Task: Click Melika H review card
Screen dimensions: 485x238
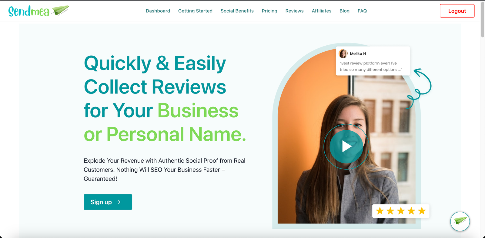Action: (373, 61)
